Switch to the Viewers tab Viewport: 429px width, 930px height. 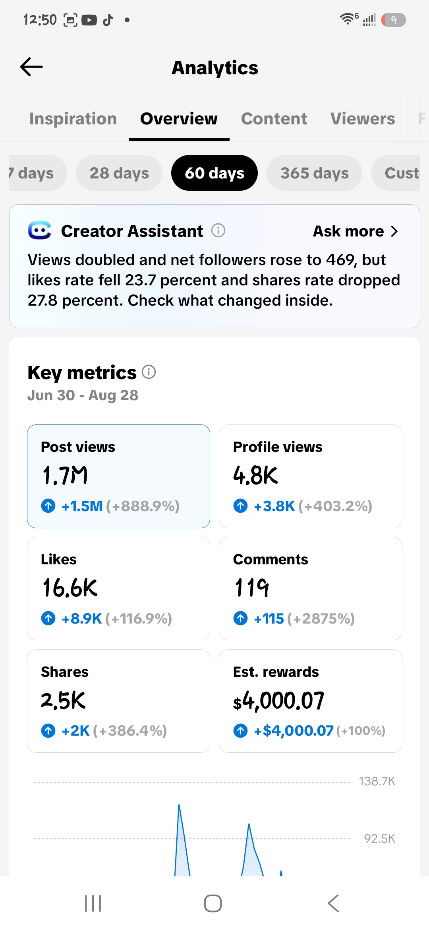(363, 119)
